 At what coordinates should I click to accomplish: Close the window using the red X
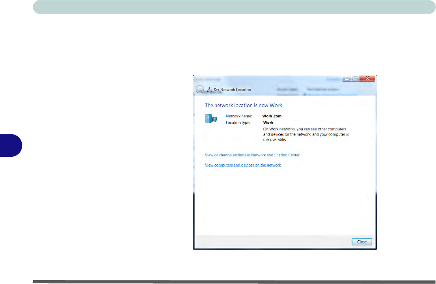368,78
